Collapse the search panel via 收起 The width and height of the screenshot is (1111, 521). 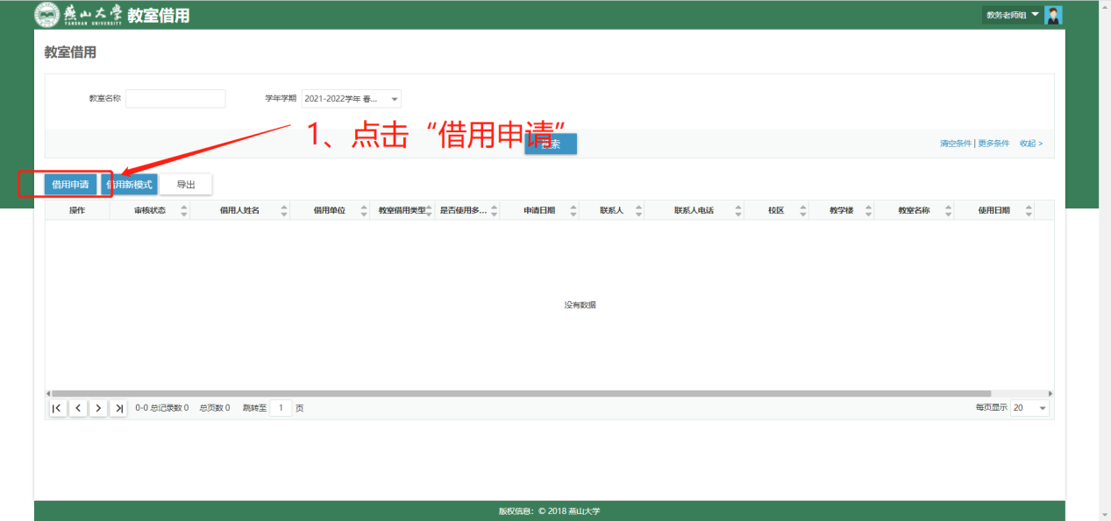(x=1030, y=143)
